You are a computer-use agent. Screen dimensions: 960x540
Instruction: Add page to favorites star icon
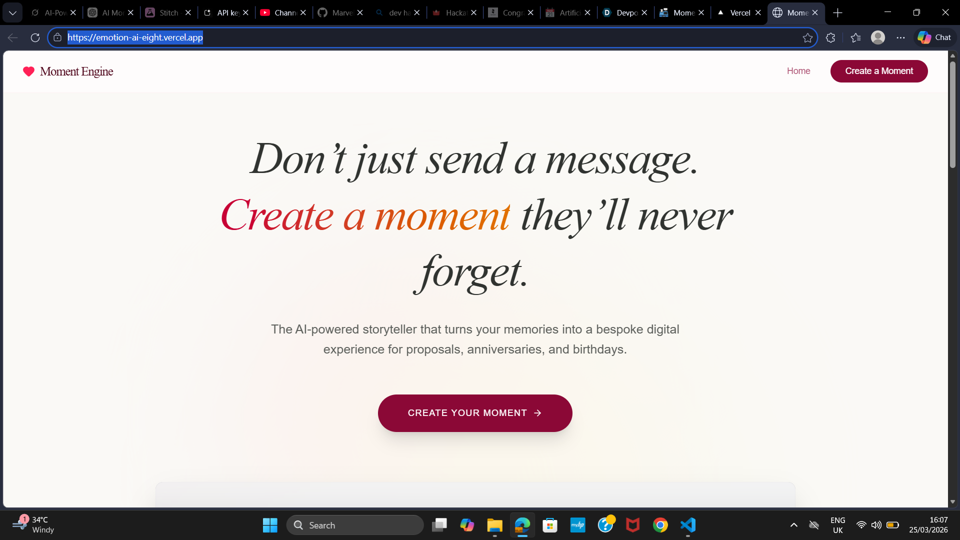click(807, 37)
